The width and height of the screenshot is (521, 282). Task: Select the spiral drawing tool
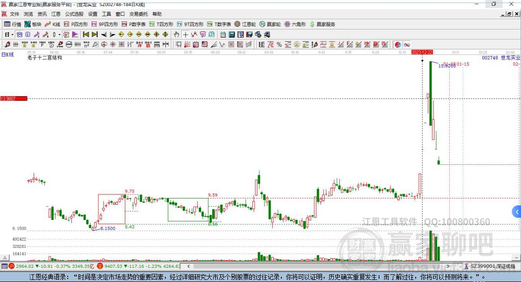(x=51, y=45)
